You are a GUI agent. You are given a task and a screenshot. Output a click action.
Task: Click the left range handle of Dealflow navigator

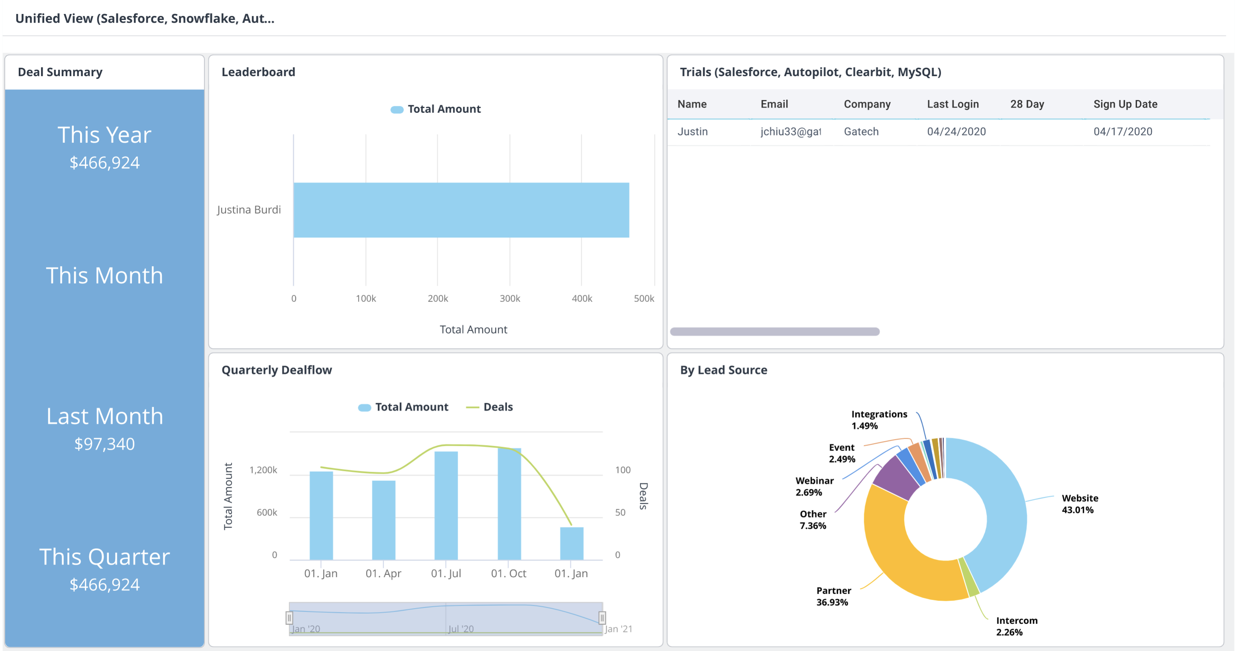click(289, 617)
